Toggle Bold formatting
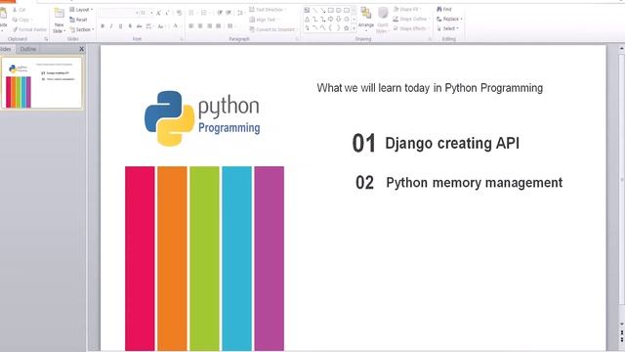This screenshot has width=625, height=352. (x=103, y=26)
